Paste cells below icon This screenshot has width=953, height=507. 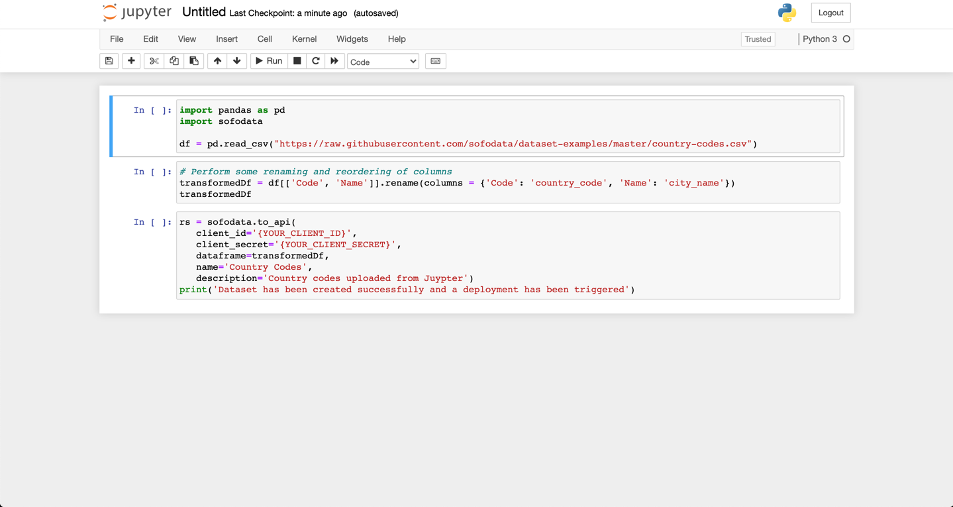(x=194, y=61)
